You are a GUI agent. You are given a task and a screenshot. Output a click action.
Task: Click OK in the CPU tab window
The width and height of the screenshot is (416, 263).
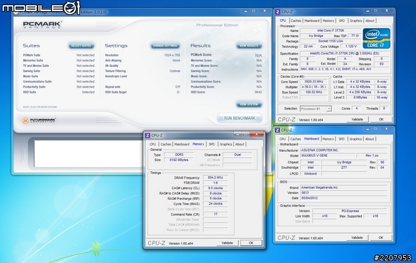pos(381,119)
